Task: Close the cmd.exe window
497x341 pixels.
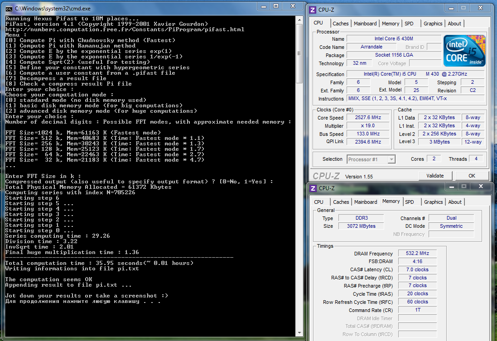Action: [293, 6]
